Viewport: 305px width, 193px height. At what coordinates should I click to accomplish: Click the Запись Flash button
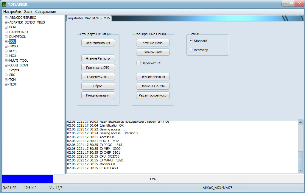[153, 52]
